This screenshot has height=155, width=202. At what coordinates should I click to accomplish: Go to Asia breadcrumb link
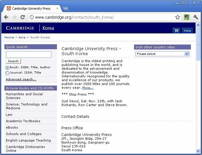click(22, 38)
